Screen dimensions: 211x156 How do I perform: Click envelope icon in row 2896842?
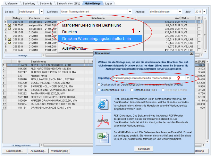coord(10,29)
